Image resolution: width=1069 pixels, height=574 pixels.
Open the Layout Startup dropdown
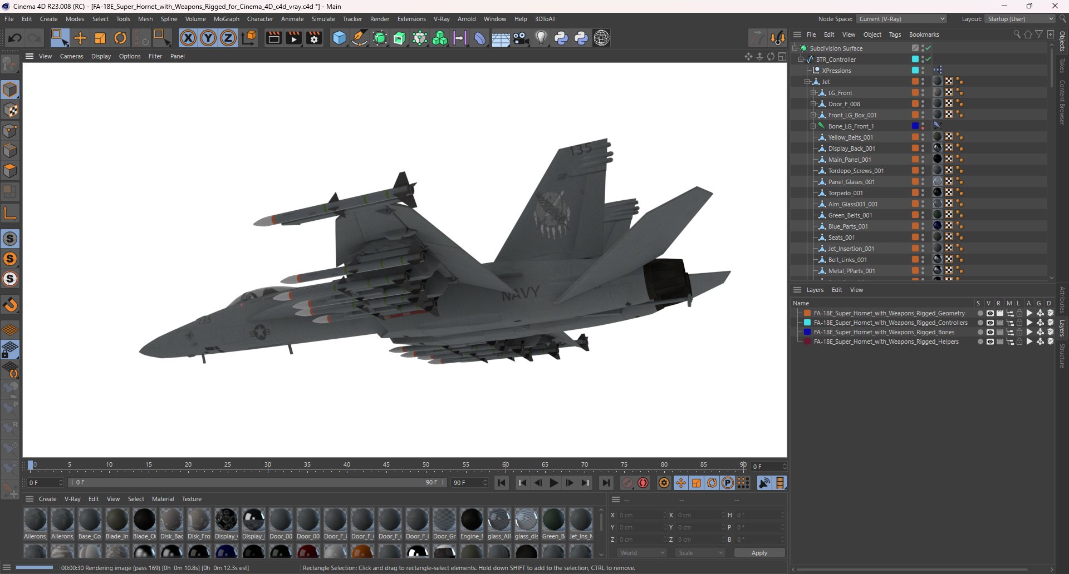tap(1020, 19)
